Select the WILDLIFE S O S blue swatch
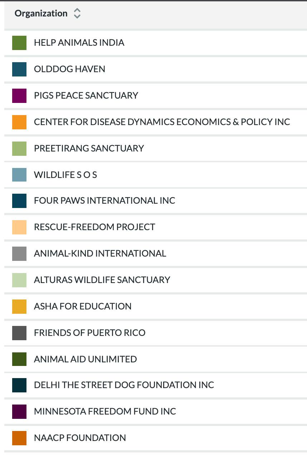 19,175
